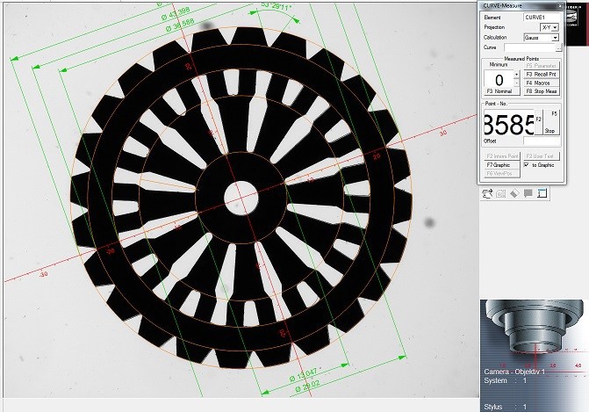Image resolution: width=589 pixels, height=412 pixels.
Task: Click the F2 User Text button
Action: pyautogui.click(x=542, y=156)
